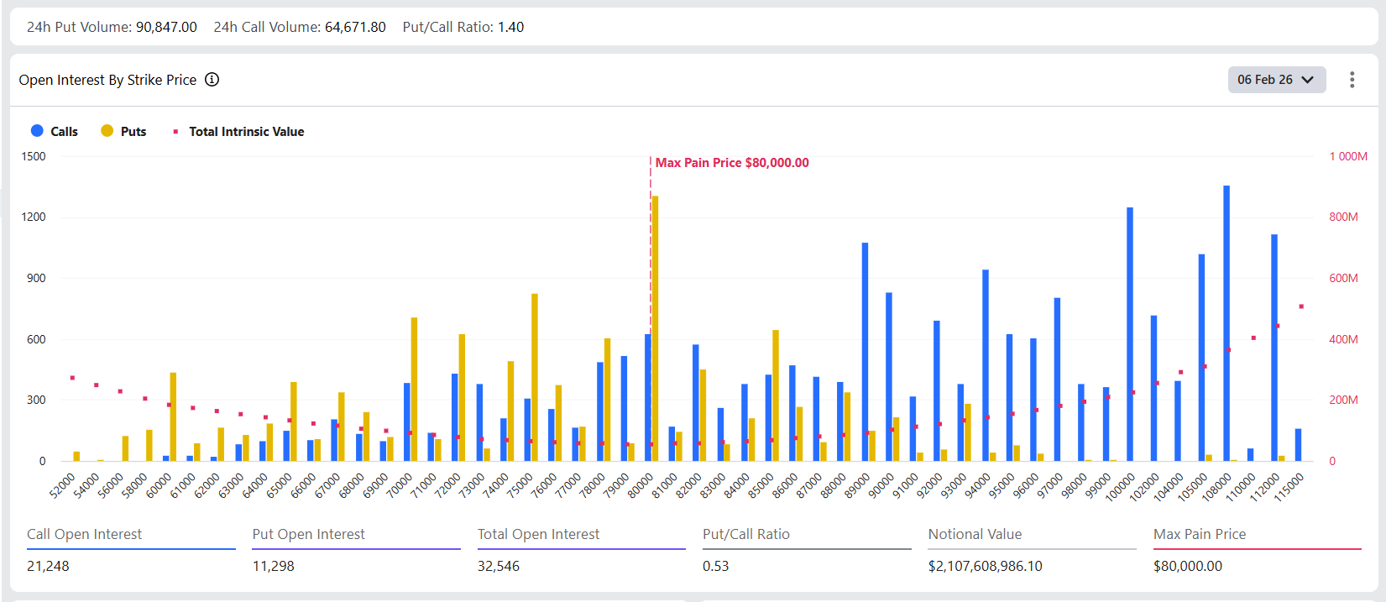
Task: Click the blue call bar at 89000 strike
Action: (865, 352)
